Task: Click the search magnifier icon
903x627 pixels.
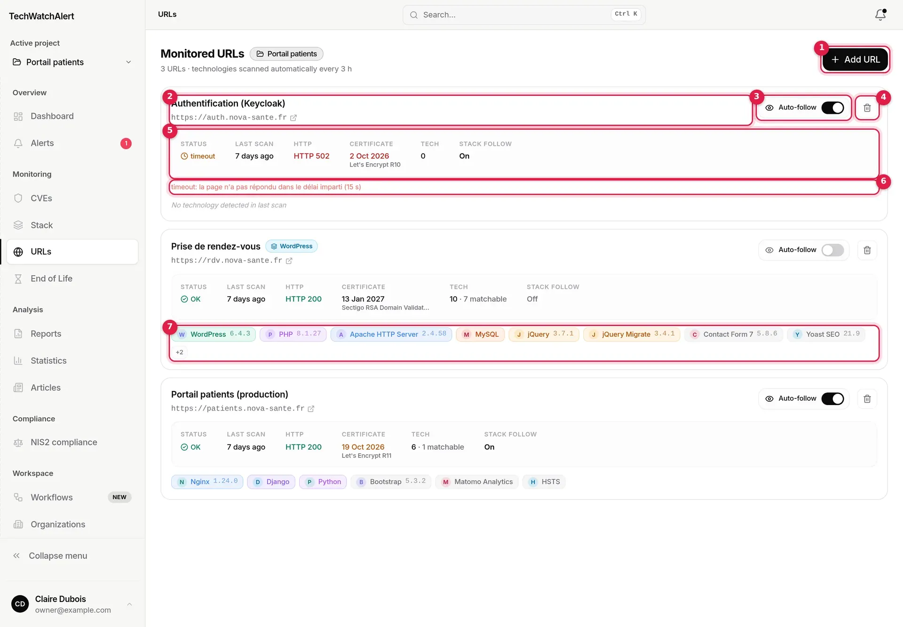Action: [x=413, y=15]
